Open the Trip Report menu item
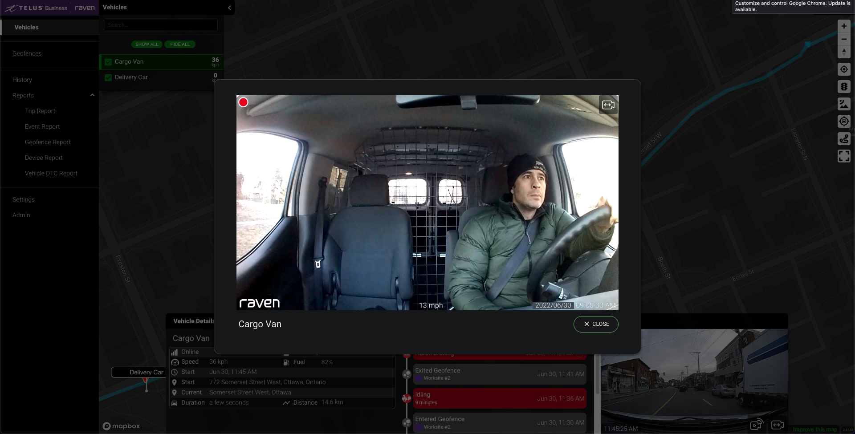The image size is (855, 434). tap(40, 111)
